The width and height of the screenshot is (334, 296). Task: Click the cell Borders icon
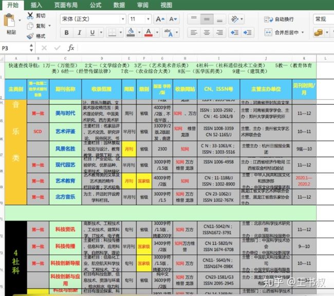click(112, 32)
